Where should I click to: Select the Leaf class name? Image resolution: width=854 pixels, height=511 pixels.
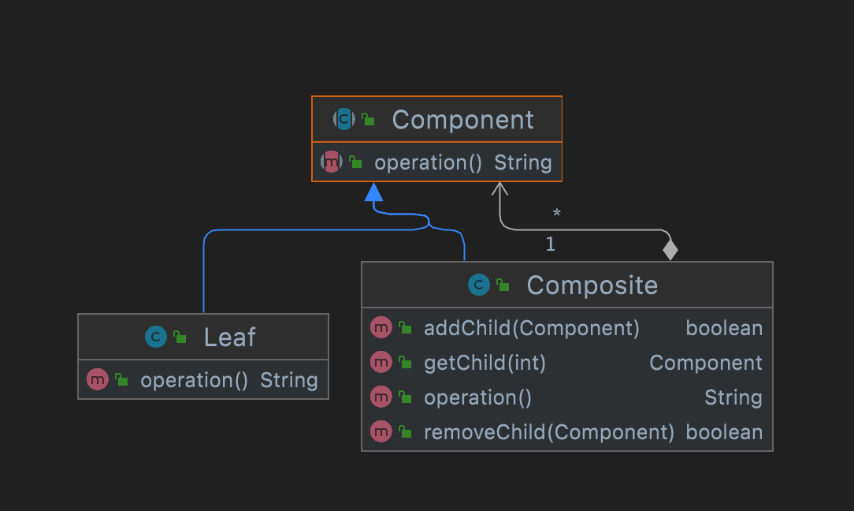click(x=229, y=337)
